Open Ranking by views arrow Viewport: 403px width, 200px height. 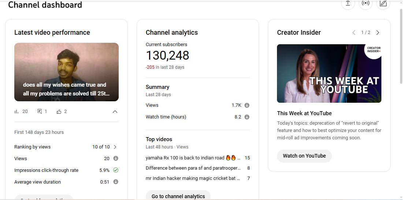pos(115,147)
